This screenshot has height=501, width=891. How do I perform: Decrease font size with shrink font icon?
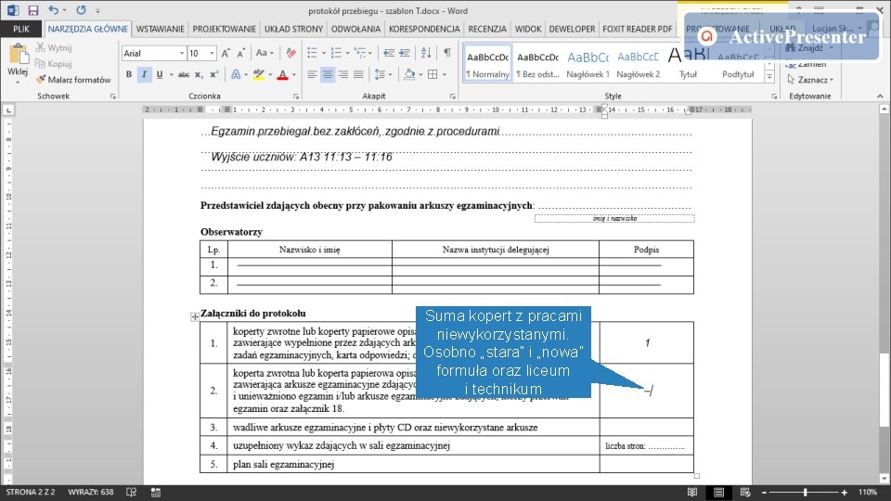(x=241, y=54)
